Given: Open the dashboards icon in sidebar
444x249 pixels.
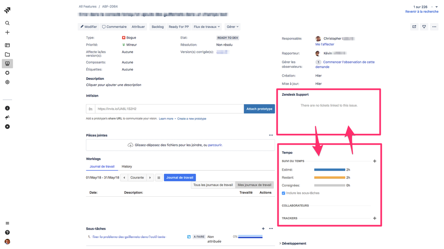Looking at the screenshot, I should (x=8, y=45).
